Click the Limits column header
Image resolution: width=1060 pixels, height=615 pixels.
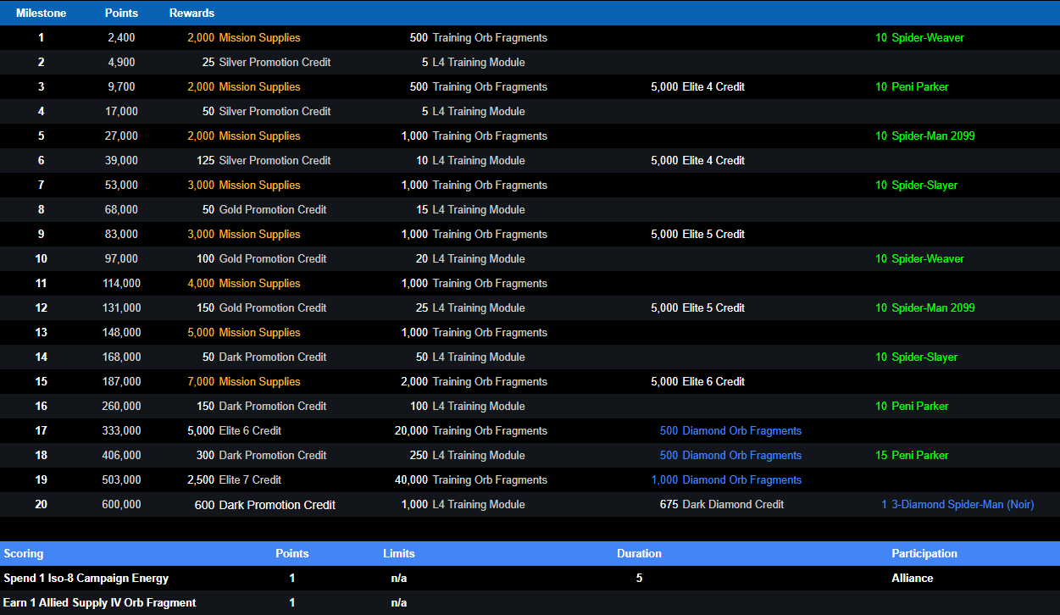click(398, 554)
